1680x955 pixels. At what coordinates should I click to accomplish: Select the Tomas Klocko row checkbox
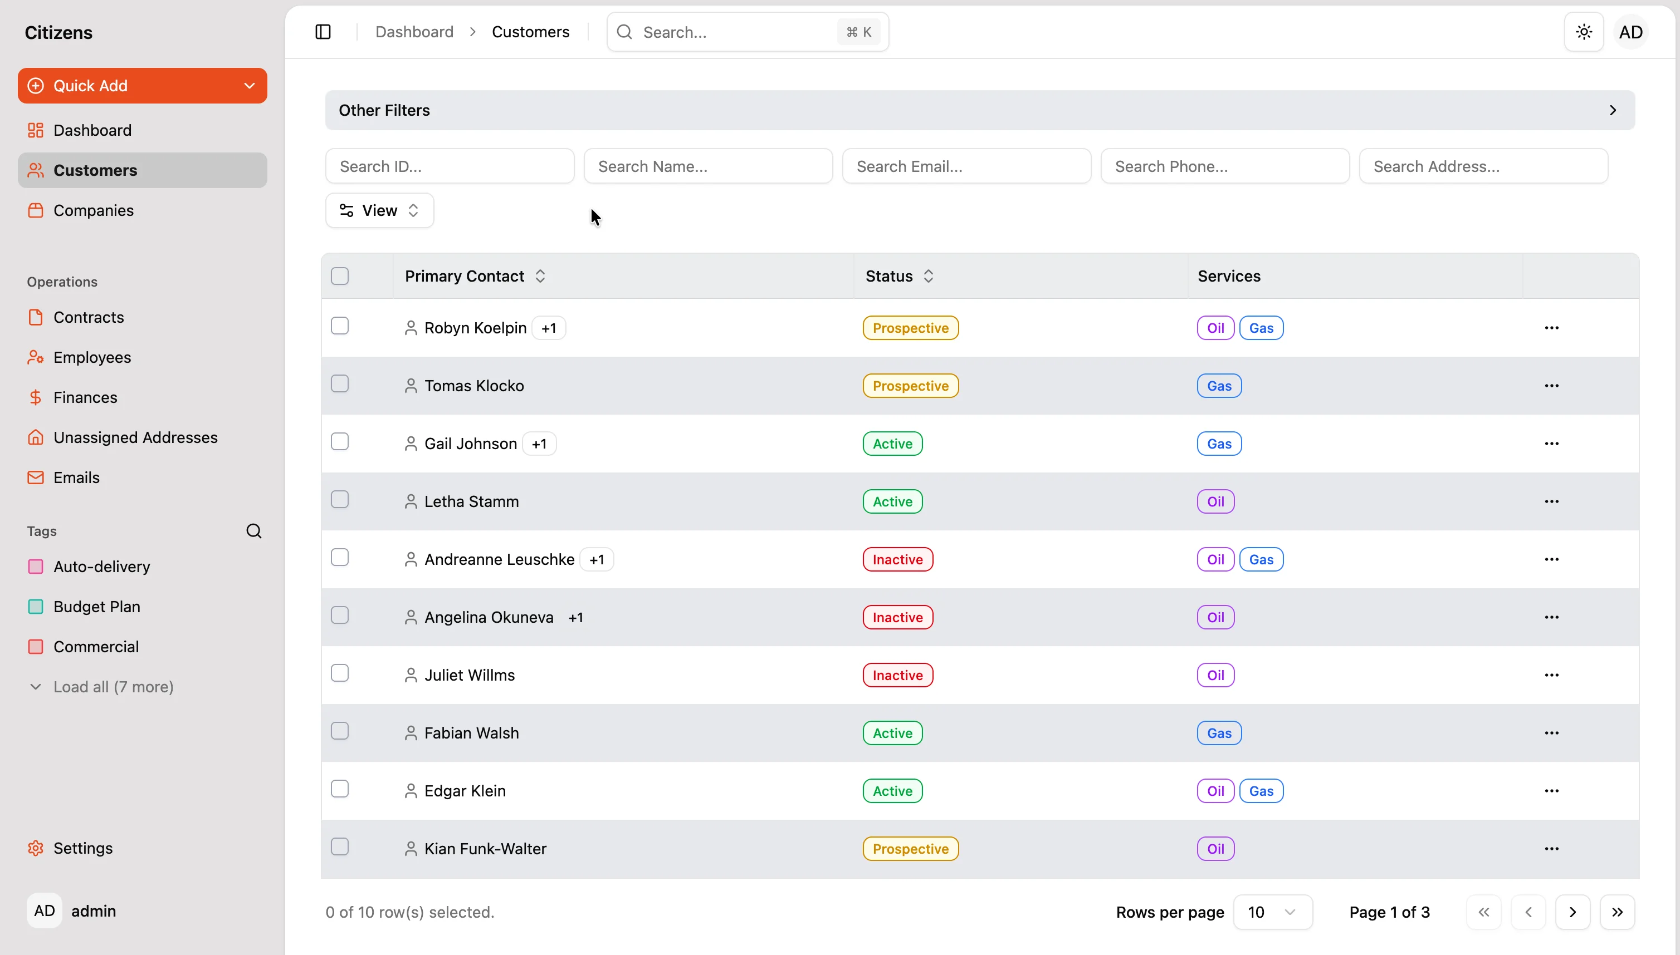click(339, 383)
